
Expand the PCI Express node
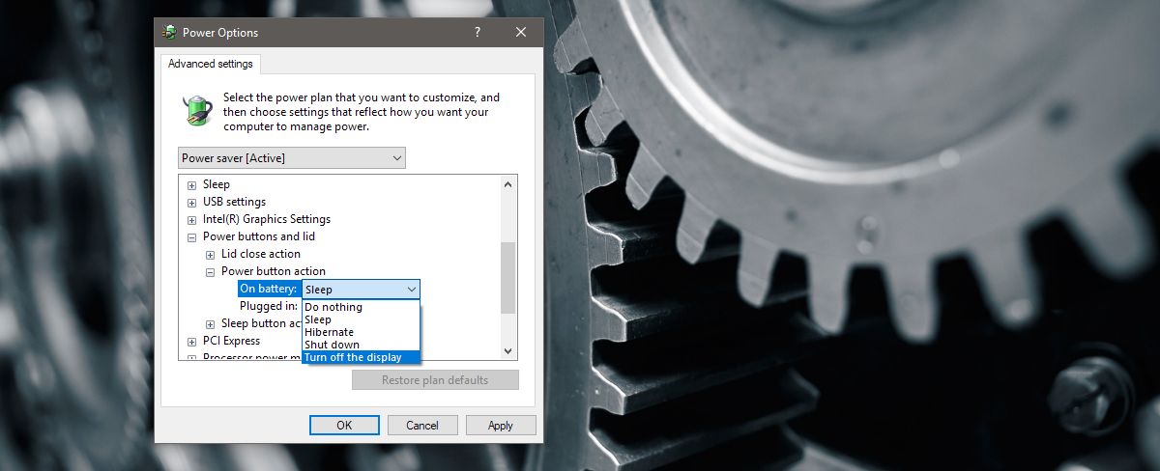click(x=191, y=341)
